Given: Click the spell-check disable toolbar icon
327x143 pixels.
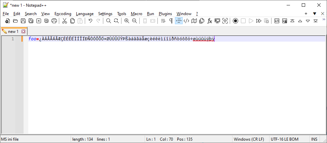Looking at the screenshot, I should [x=285, y=21].
